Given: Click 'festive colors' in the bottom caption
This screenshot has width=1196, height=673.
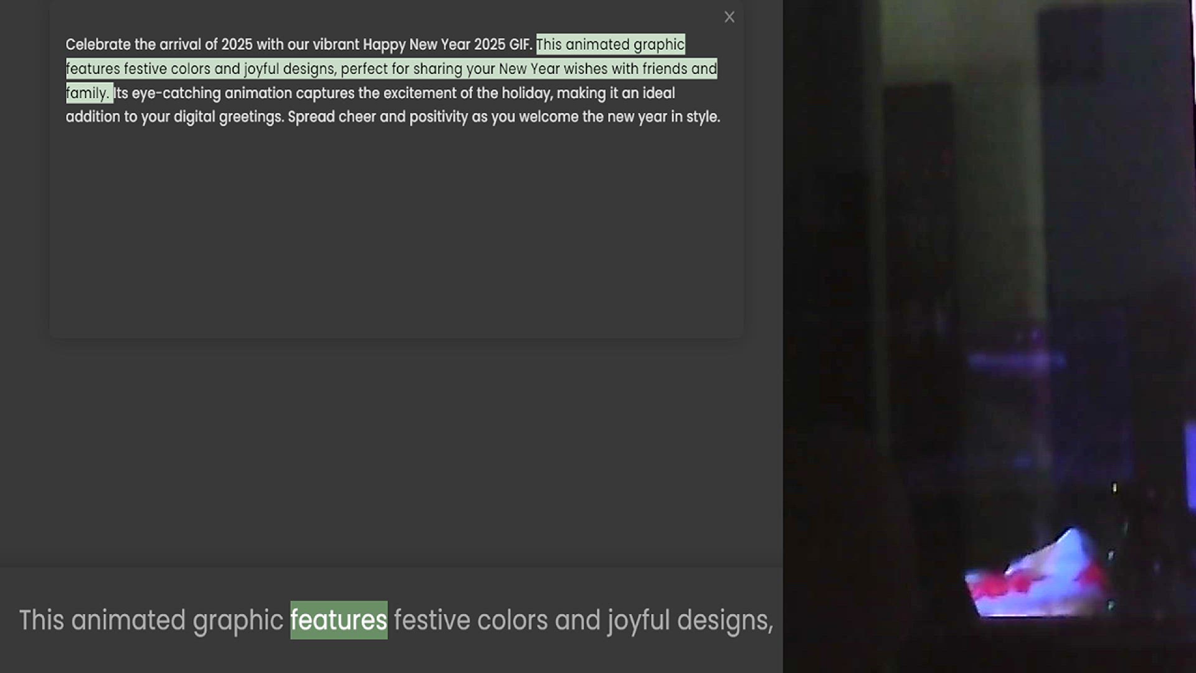Looking at the screenshot, I should [x=470, y=620].
